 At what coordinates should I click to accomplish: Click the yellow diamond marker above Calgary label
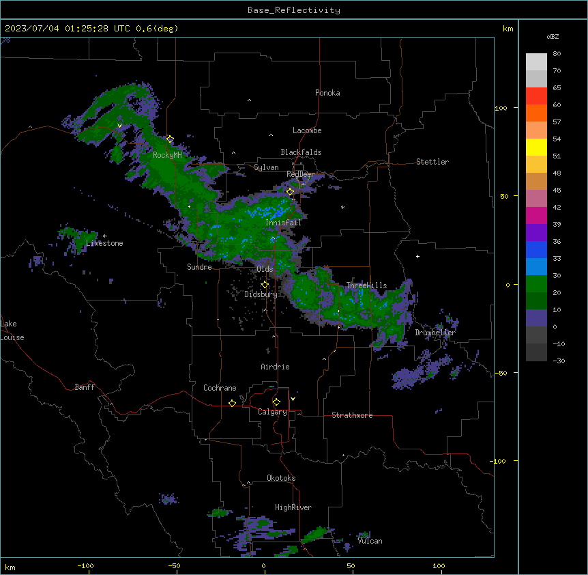(x=276, y=402)
